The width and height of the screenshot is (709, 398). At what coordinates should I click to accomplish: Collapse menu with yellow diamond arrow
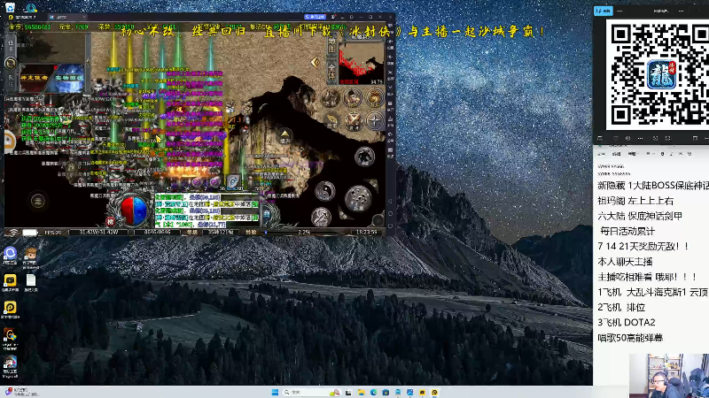316,62
